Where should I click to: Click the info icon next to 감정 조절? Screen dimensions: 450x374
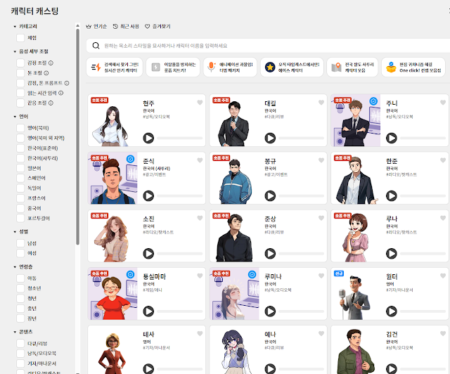(51, 63)
